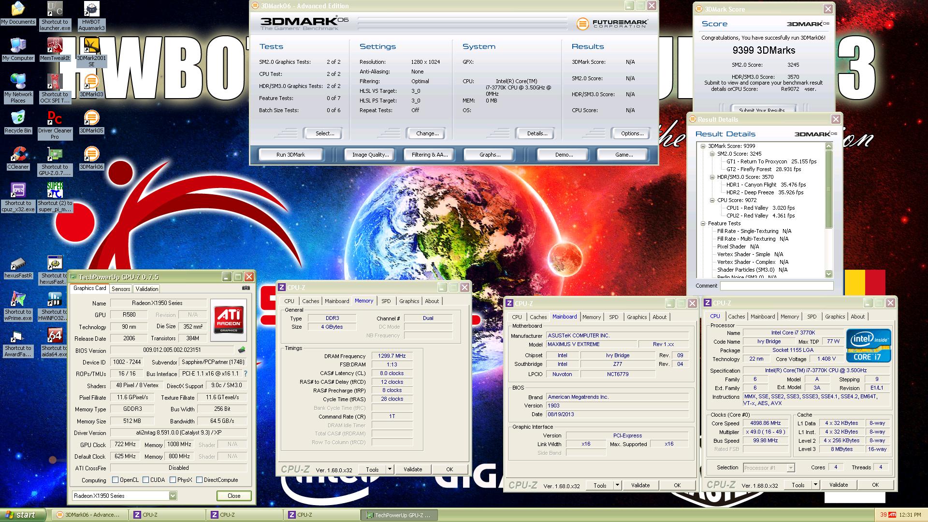Open the Windows start button
The image size is (928, 522).
point(23,515)
